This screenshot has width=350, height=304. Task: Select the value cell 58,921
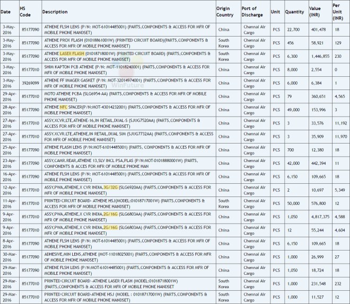[318, 43]
